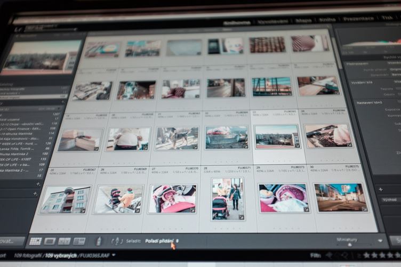Switch to Grid view in the toolbar
Viewport: 401px width, 267px height.
[x=35, y=241]
